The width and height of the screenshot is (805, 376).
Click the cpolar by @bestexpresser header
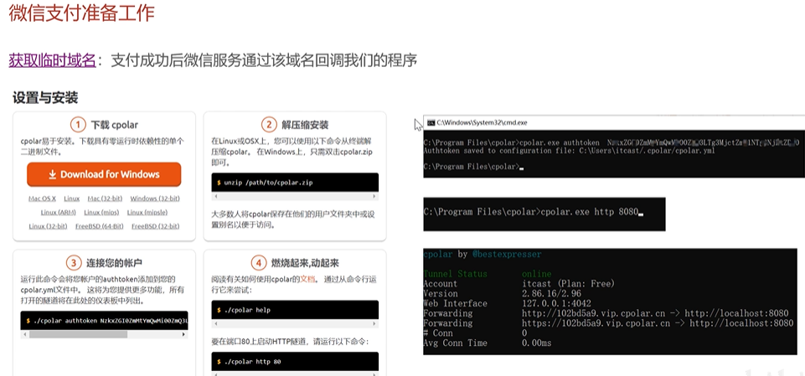(x=482, y=254)
